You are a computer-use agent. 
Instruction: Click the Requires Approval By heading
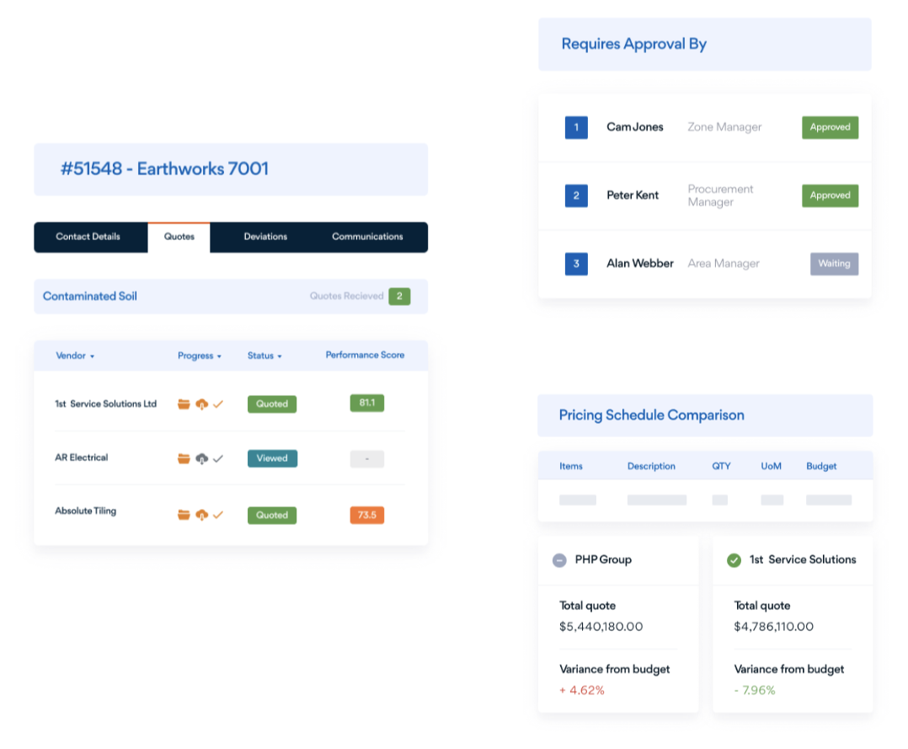[634, 44]
